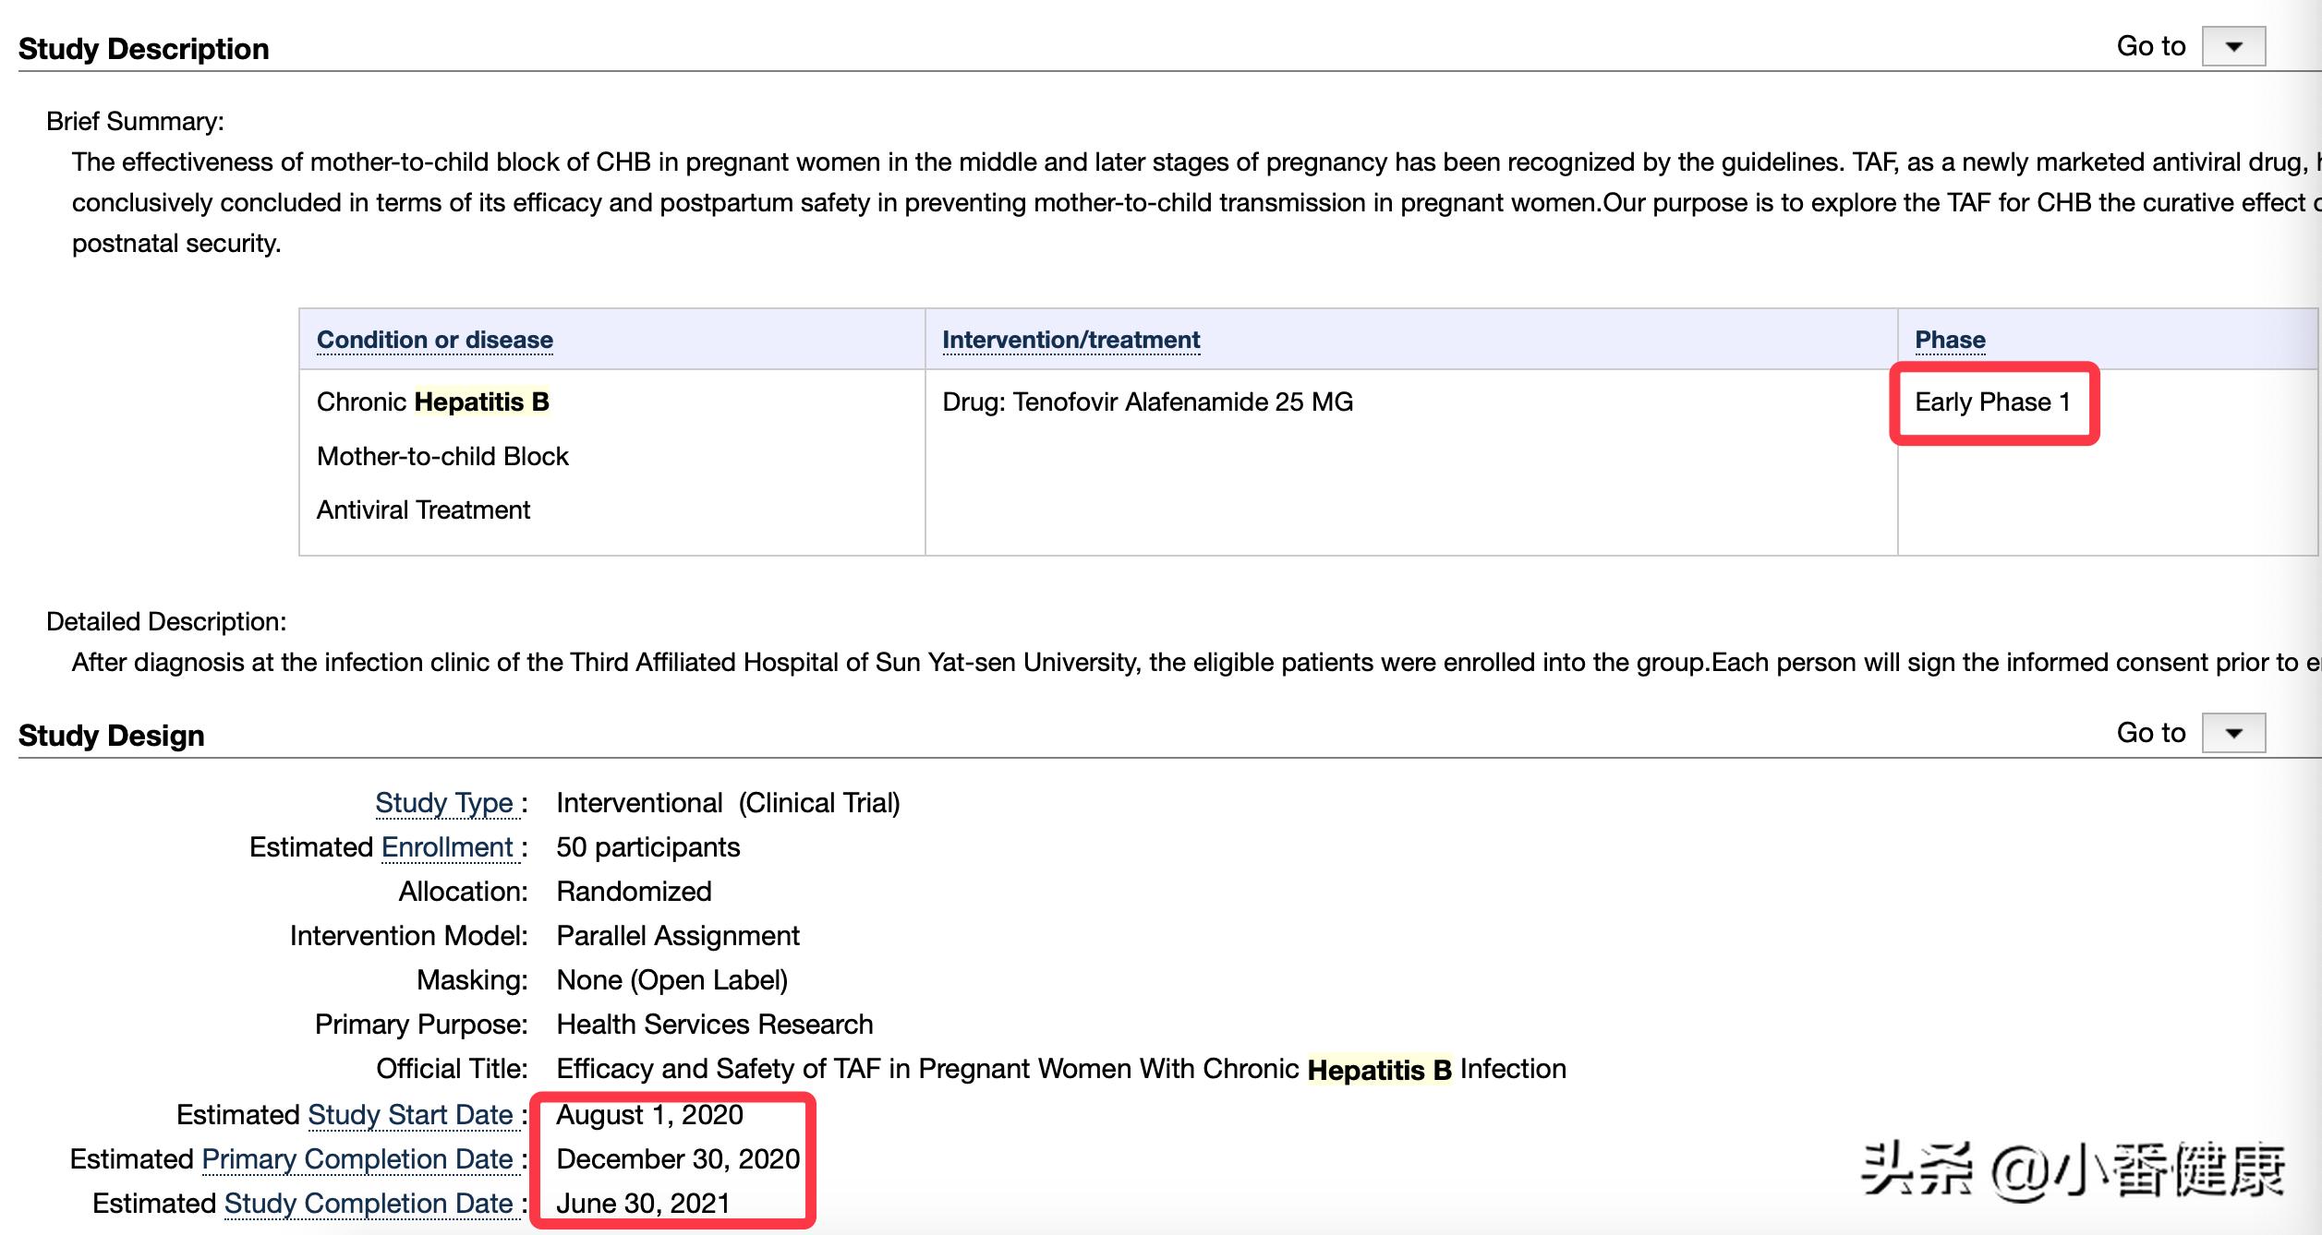Click the Chronic Hepatitis B condition
The height and width of the screenshot is (1235, 2322).
click(x=432, y=402)
